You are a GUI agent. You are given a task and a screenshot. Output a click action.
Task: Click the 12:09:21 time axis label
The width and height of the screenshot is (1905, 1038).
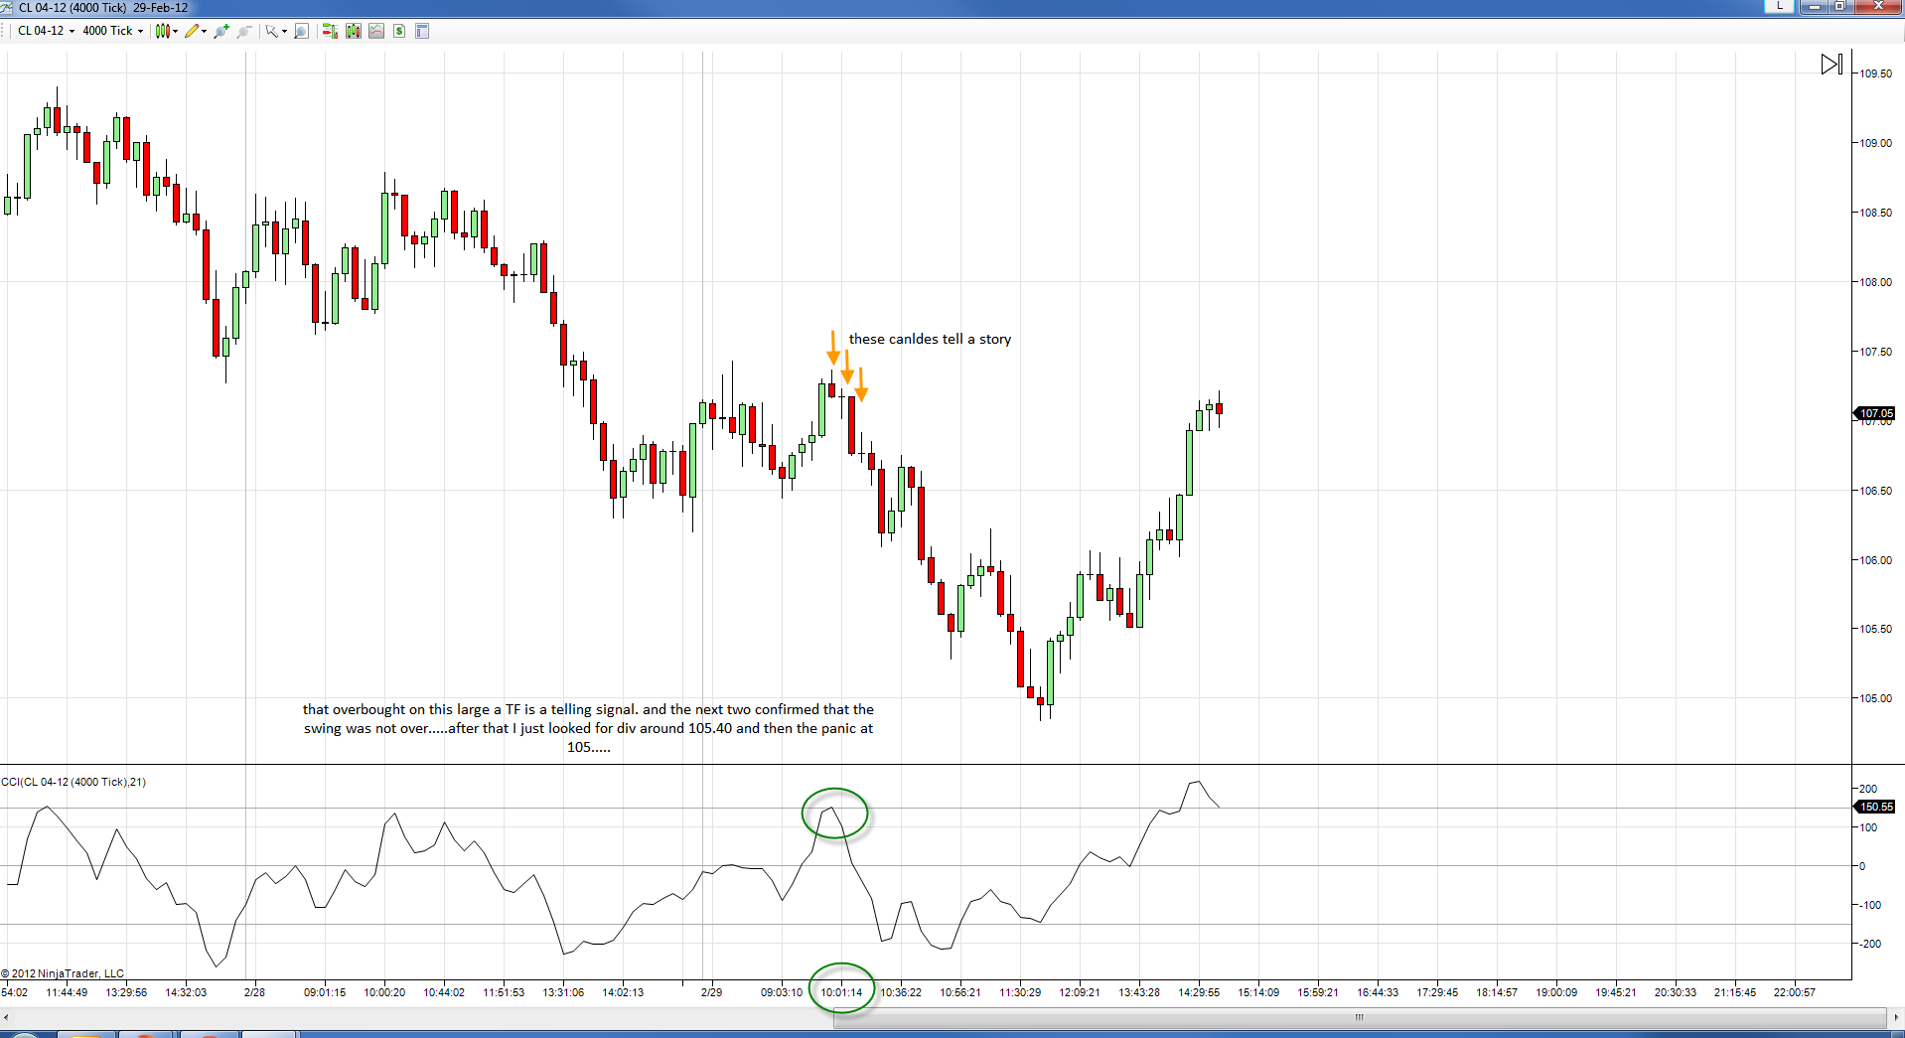pos(1080,992)
